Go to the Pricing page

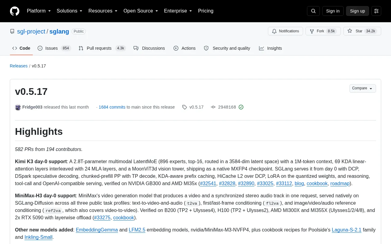click(x=206, y=11)
